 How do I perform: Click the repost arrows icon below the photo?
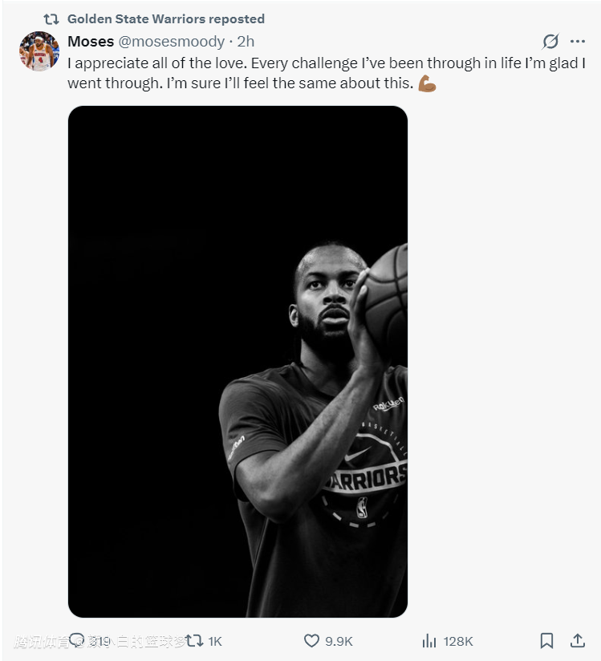(194, 640)
